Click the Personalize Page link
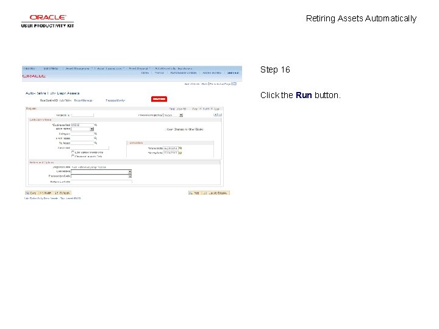439x329 pixels. [221, 84]
